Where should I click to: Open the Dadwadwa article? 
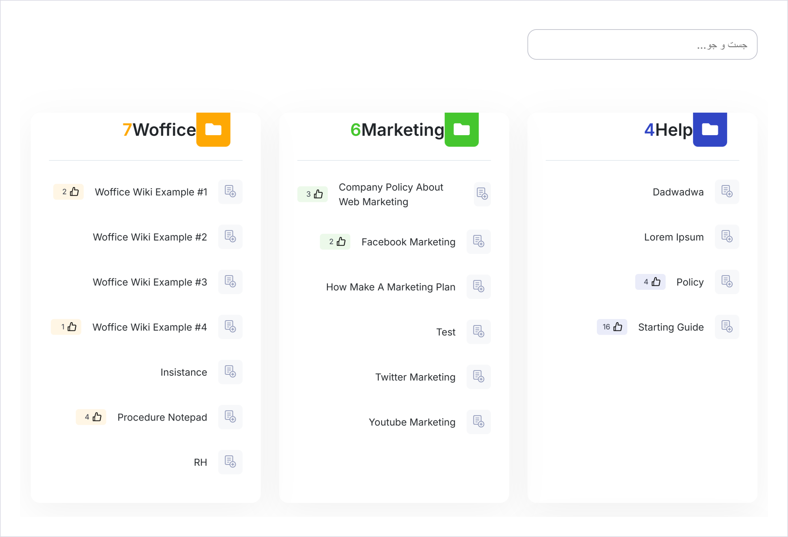coord(678,192)
